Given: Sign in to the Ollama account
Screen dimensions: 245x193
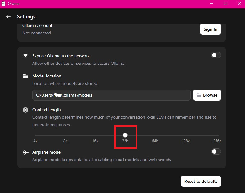Looking at the screenshot, I should [210, 29].
